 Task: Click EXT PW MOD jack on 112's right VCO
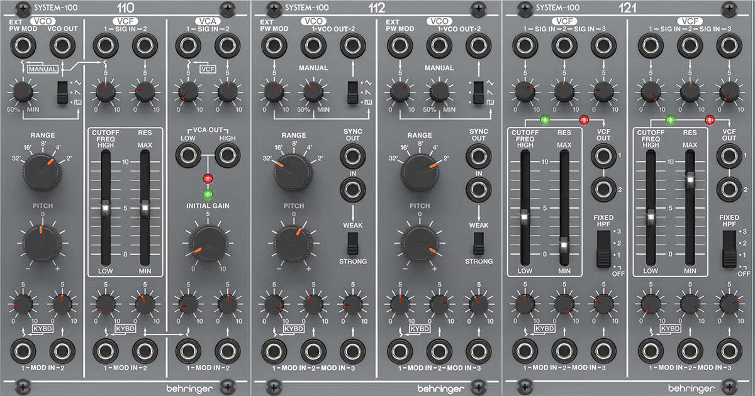coord(399,45)
